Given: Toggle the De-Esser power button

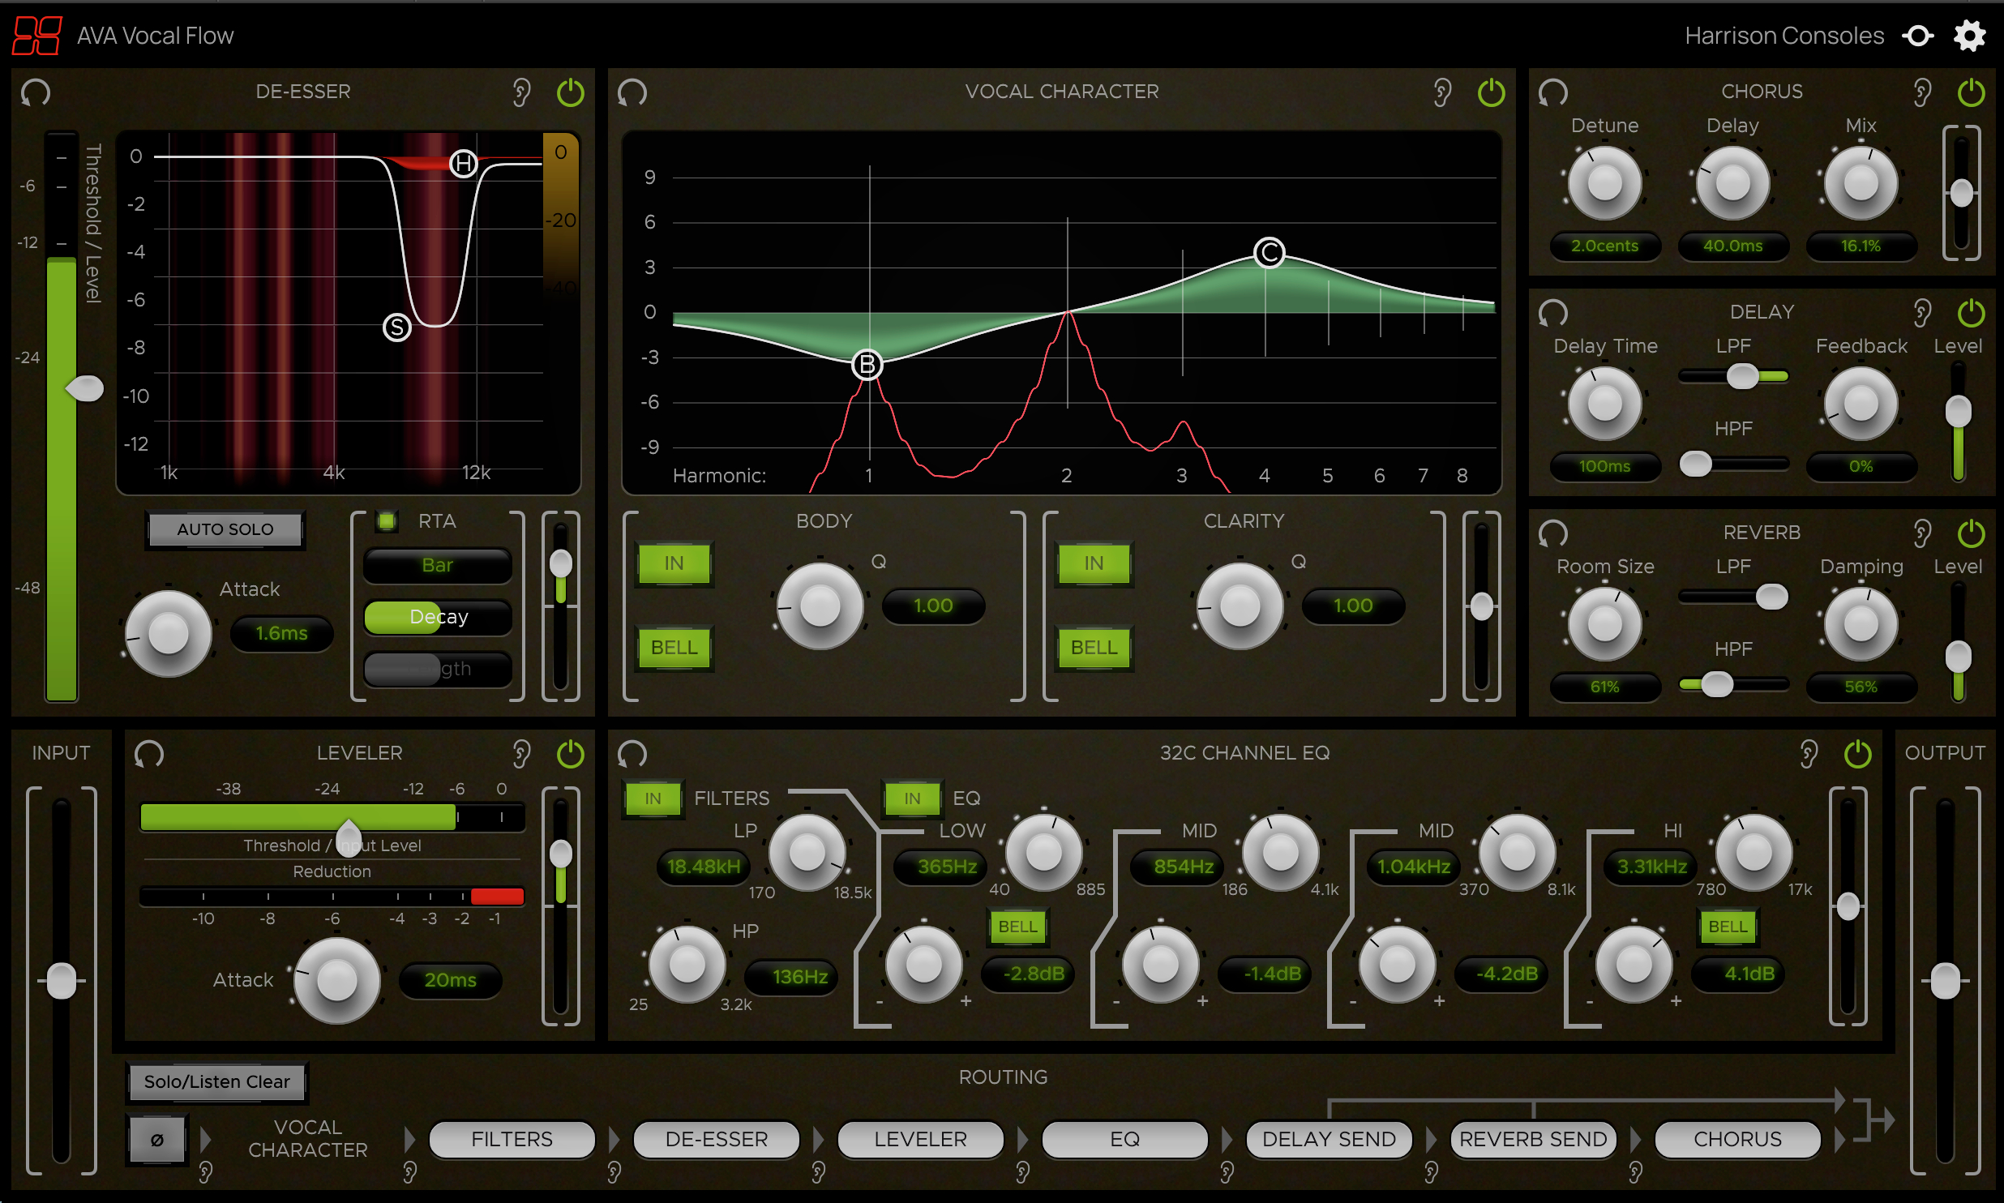Looking at the screenshot, I should pos(571,92).
